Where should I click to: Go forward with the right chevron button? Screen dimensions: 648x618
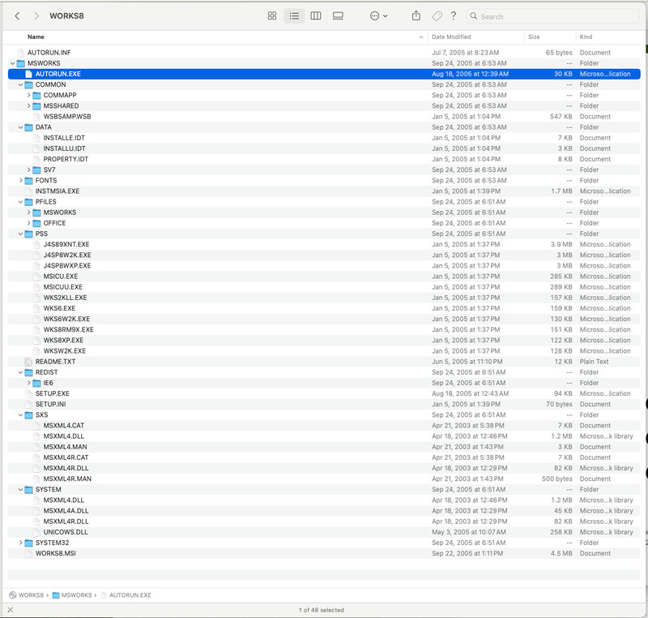(36, 16)
